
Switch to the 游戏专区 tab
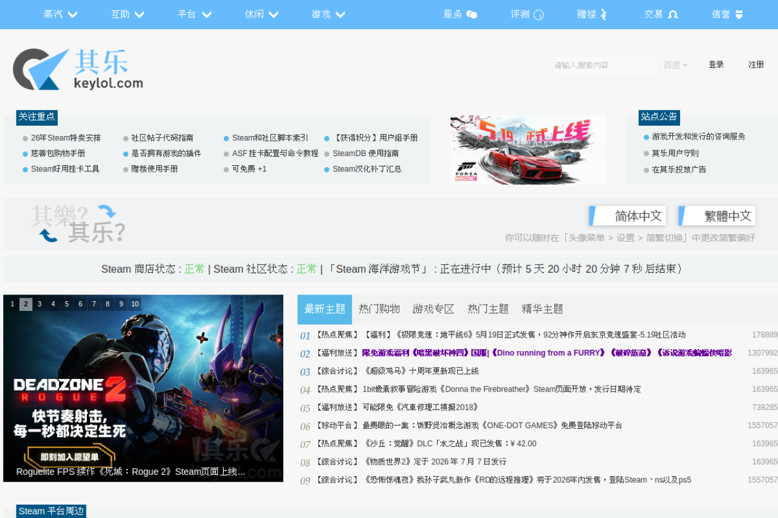433,309
